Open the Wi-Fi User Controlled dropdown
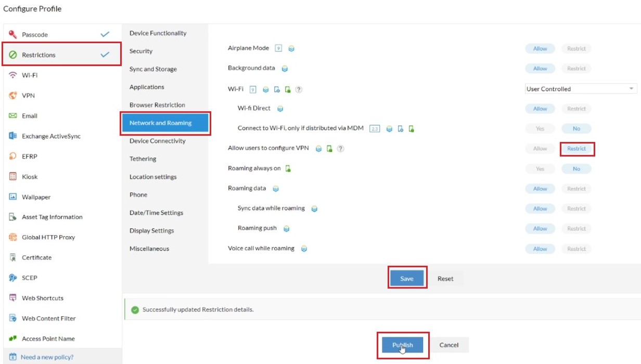 click(x=581, y=89)
